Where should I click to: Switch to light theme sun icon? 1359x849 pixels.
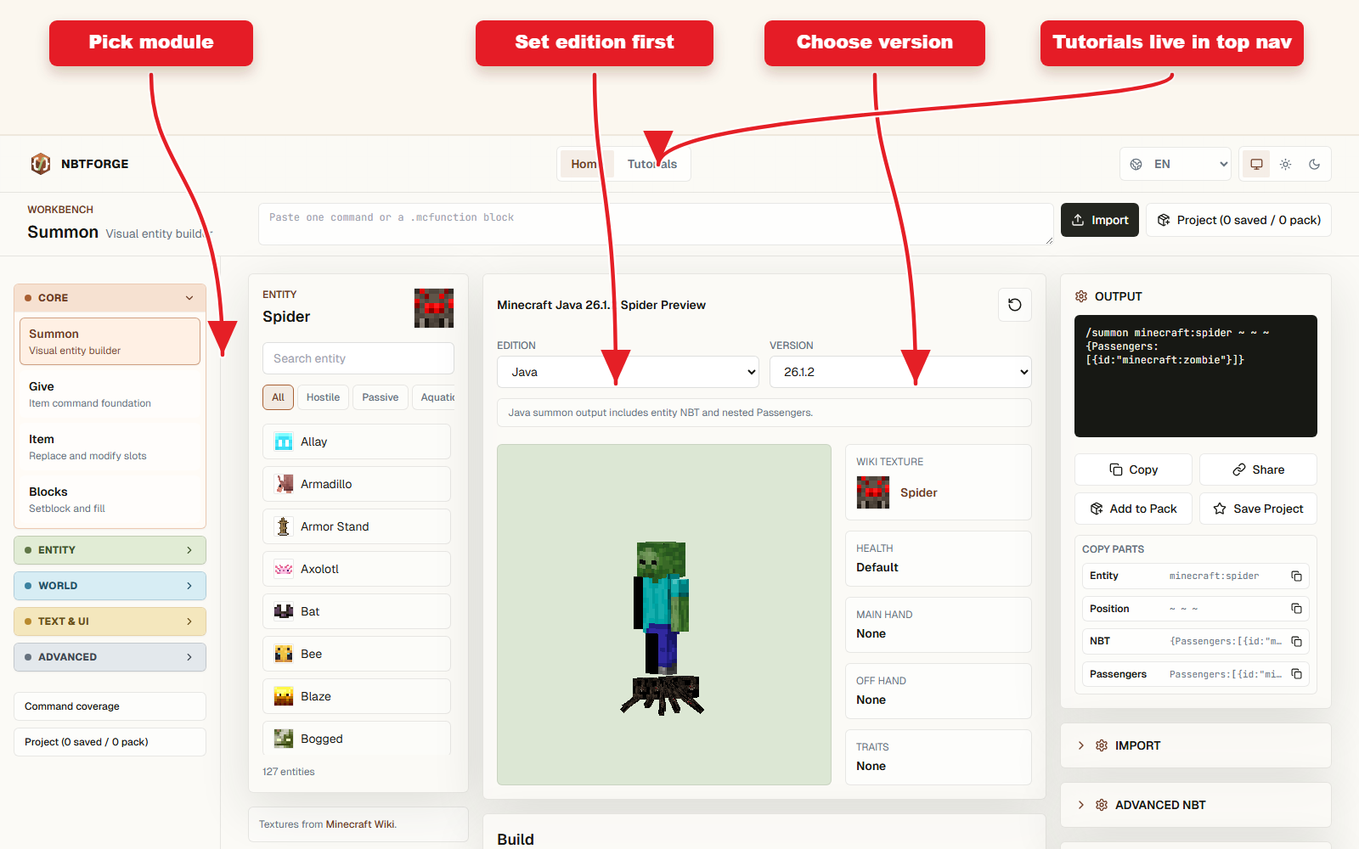[1285, 164]
